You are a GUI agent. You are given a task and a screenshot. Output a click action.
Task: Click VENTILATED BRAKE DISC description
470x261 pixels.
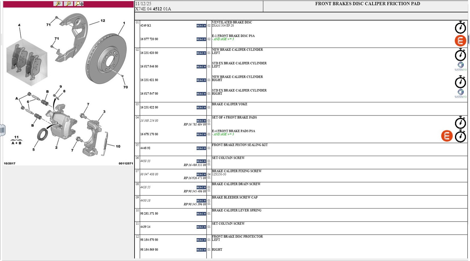232,22
